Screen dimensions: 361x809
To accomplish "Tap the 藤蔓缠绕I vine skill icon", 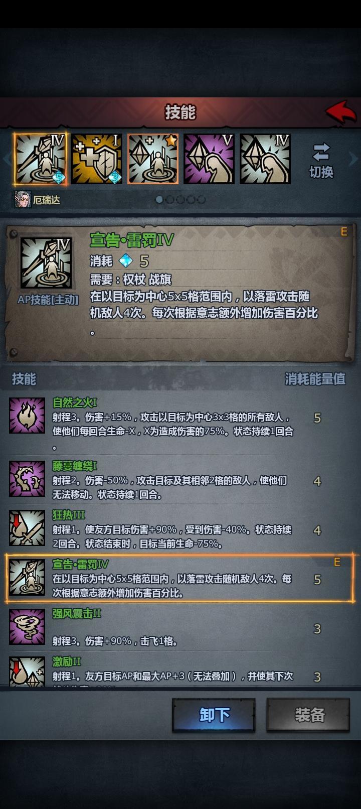I will [27, 479].
